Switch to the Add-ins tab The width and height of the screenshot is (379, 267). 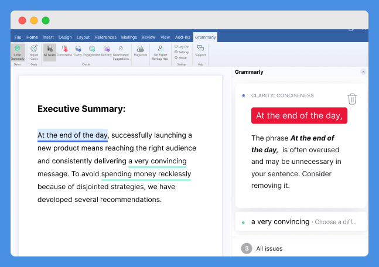[183, 37]
